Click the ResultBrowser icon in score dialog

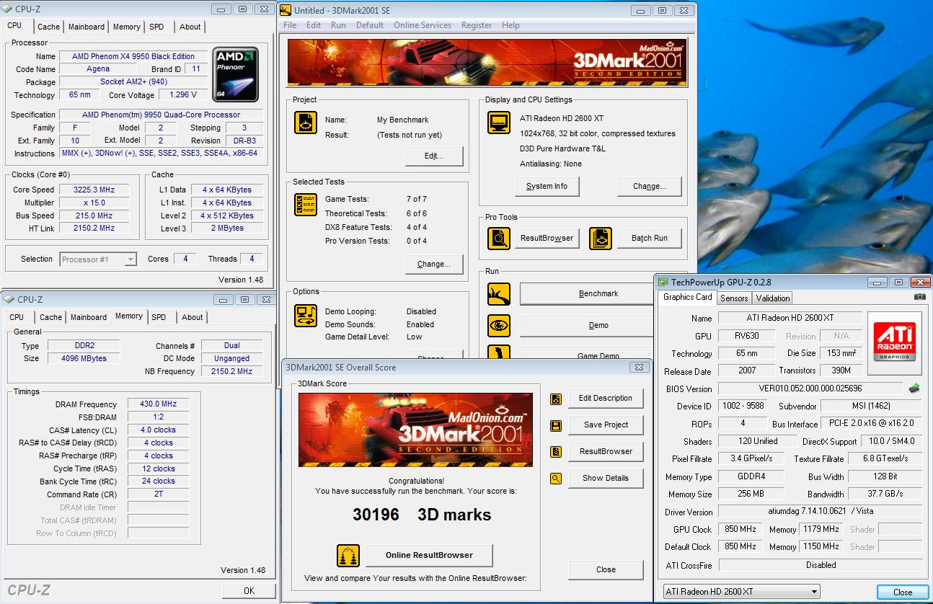pyautogui.click(x=556, y=452)
